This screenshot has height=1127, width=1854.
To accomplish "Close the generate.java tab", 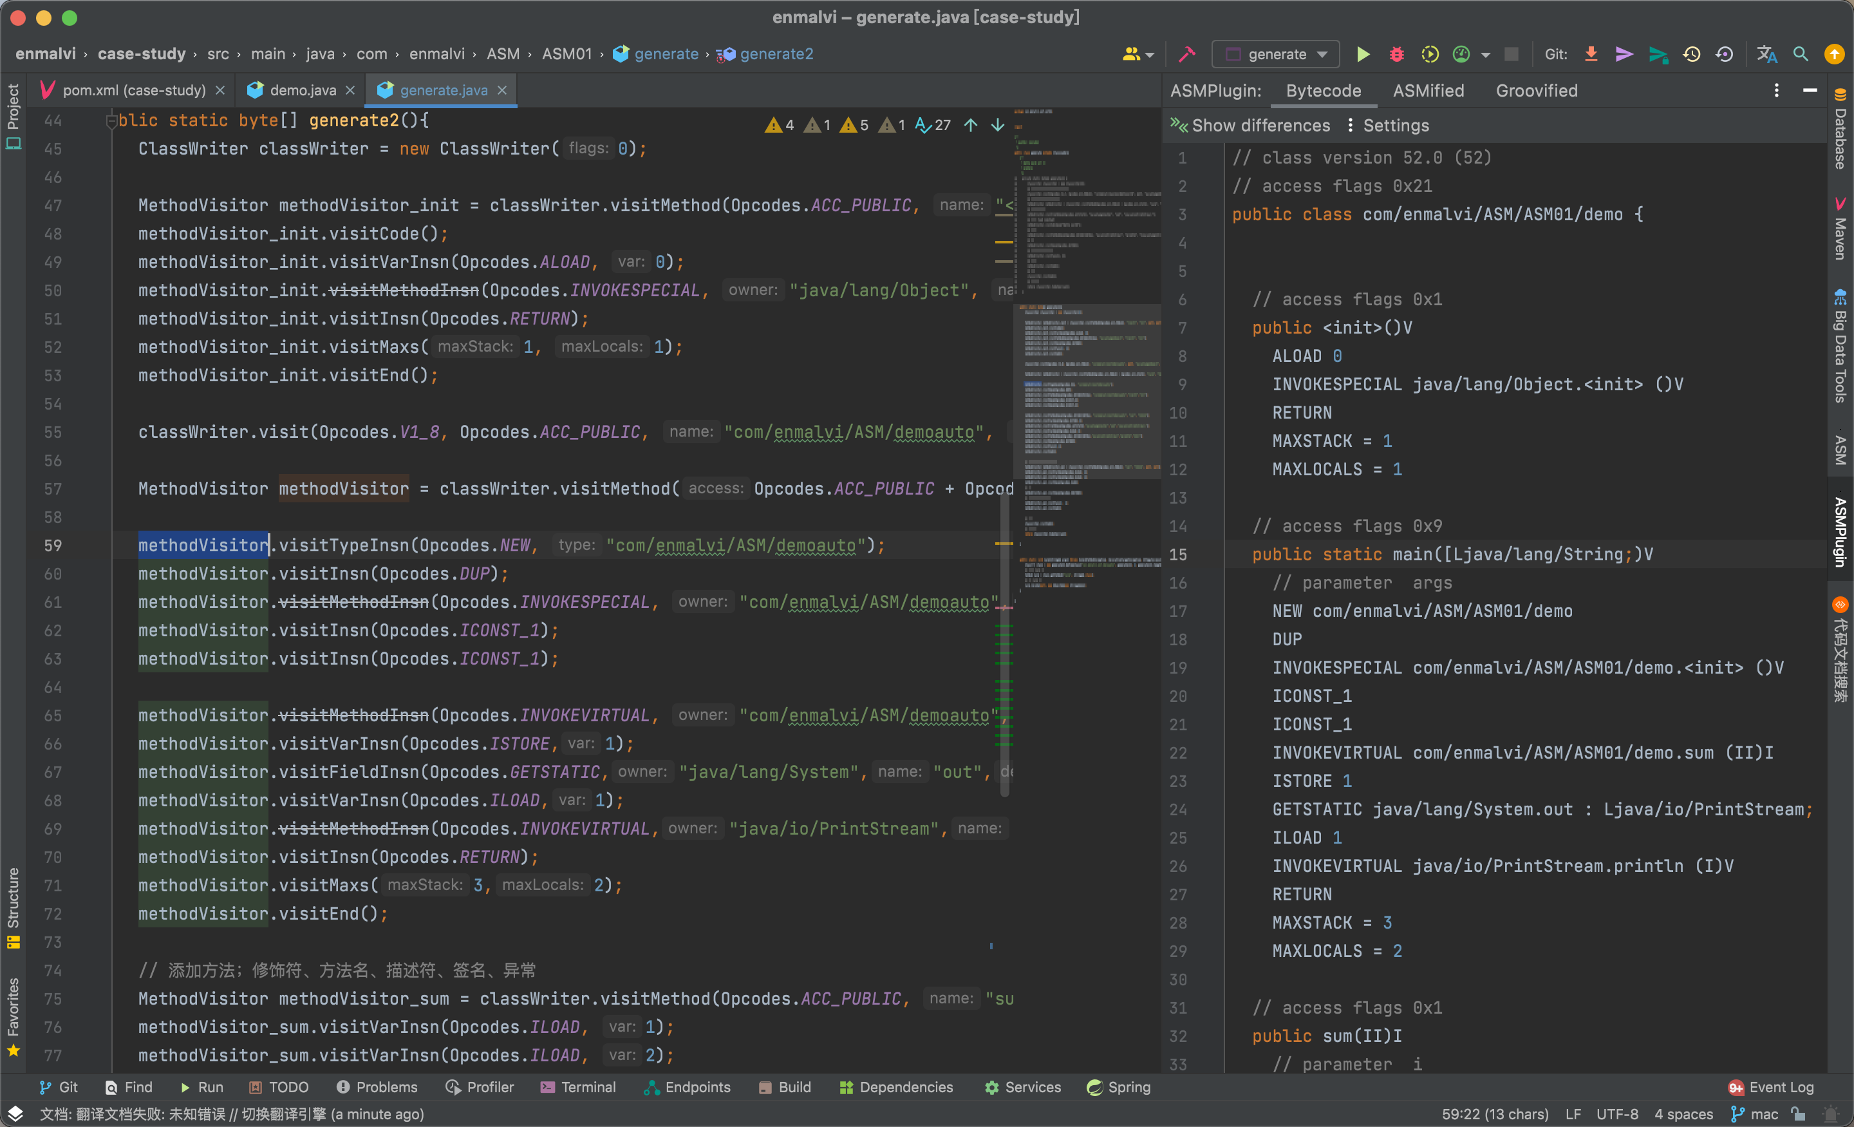I will [502, 90].
